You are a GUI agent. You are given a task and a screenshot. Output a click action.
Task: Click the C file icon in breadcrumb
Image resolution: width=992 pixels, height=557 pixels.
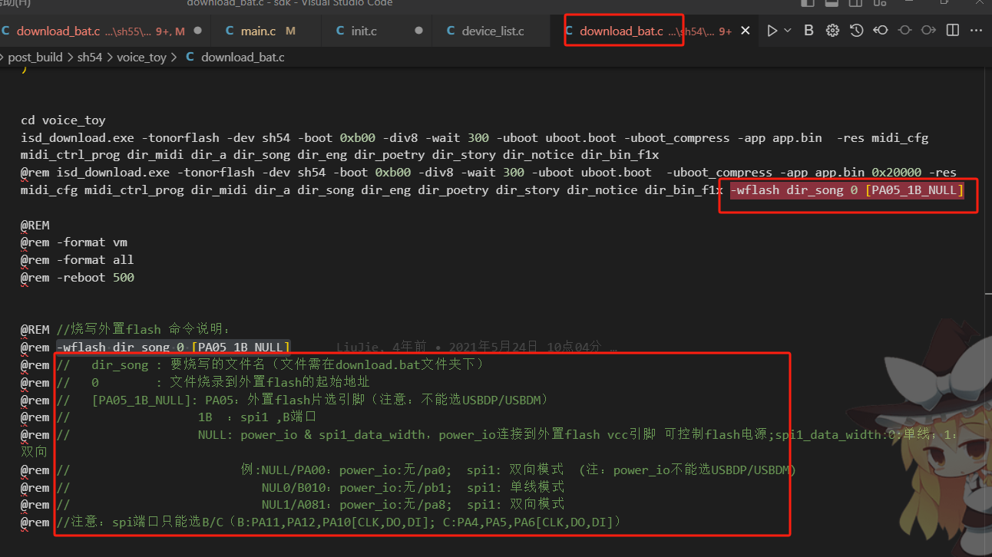pos(190,58)
